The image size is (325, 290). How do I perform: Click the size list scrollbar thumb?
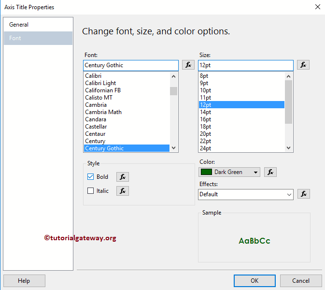[x=288, y=102]
